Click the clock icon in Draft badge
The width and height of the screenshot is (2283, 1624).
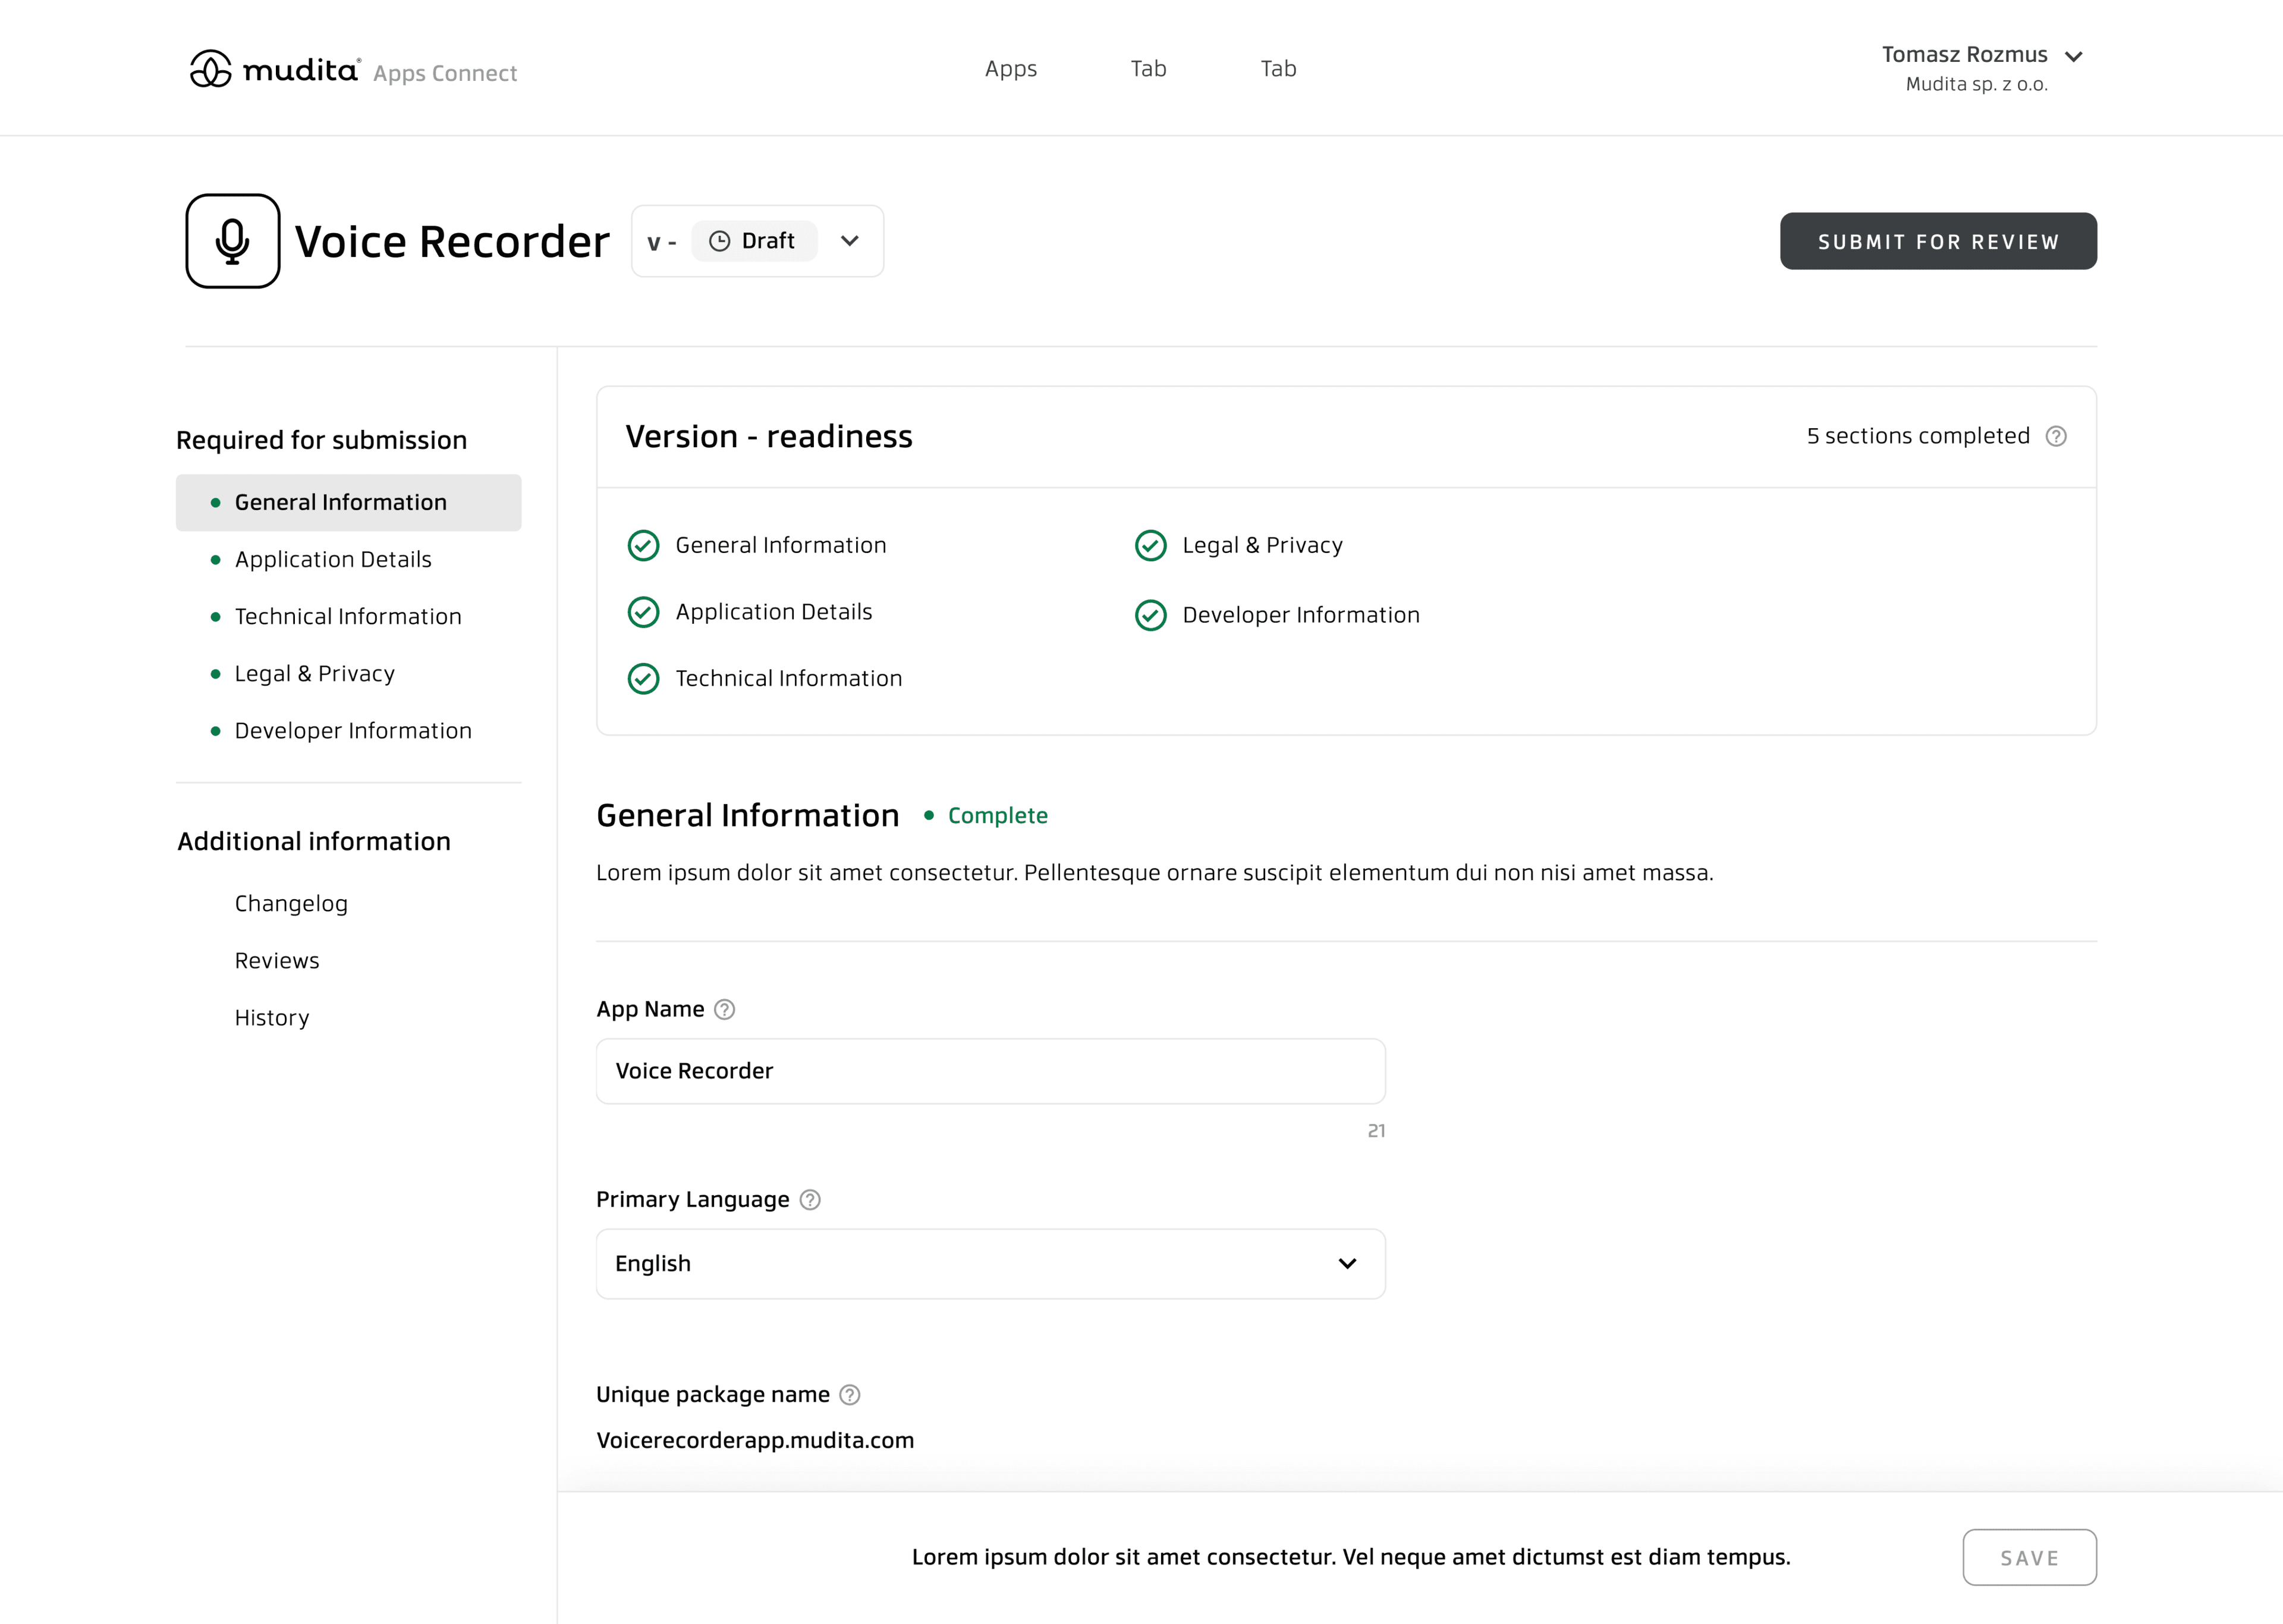720,241
